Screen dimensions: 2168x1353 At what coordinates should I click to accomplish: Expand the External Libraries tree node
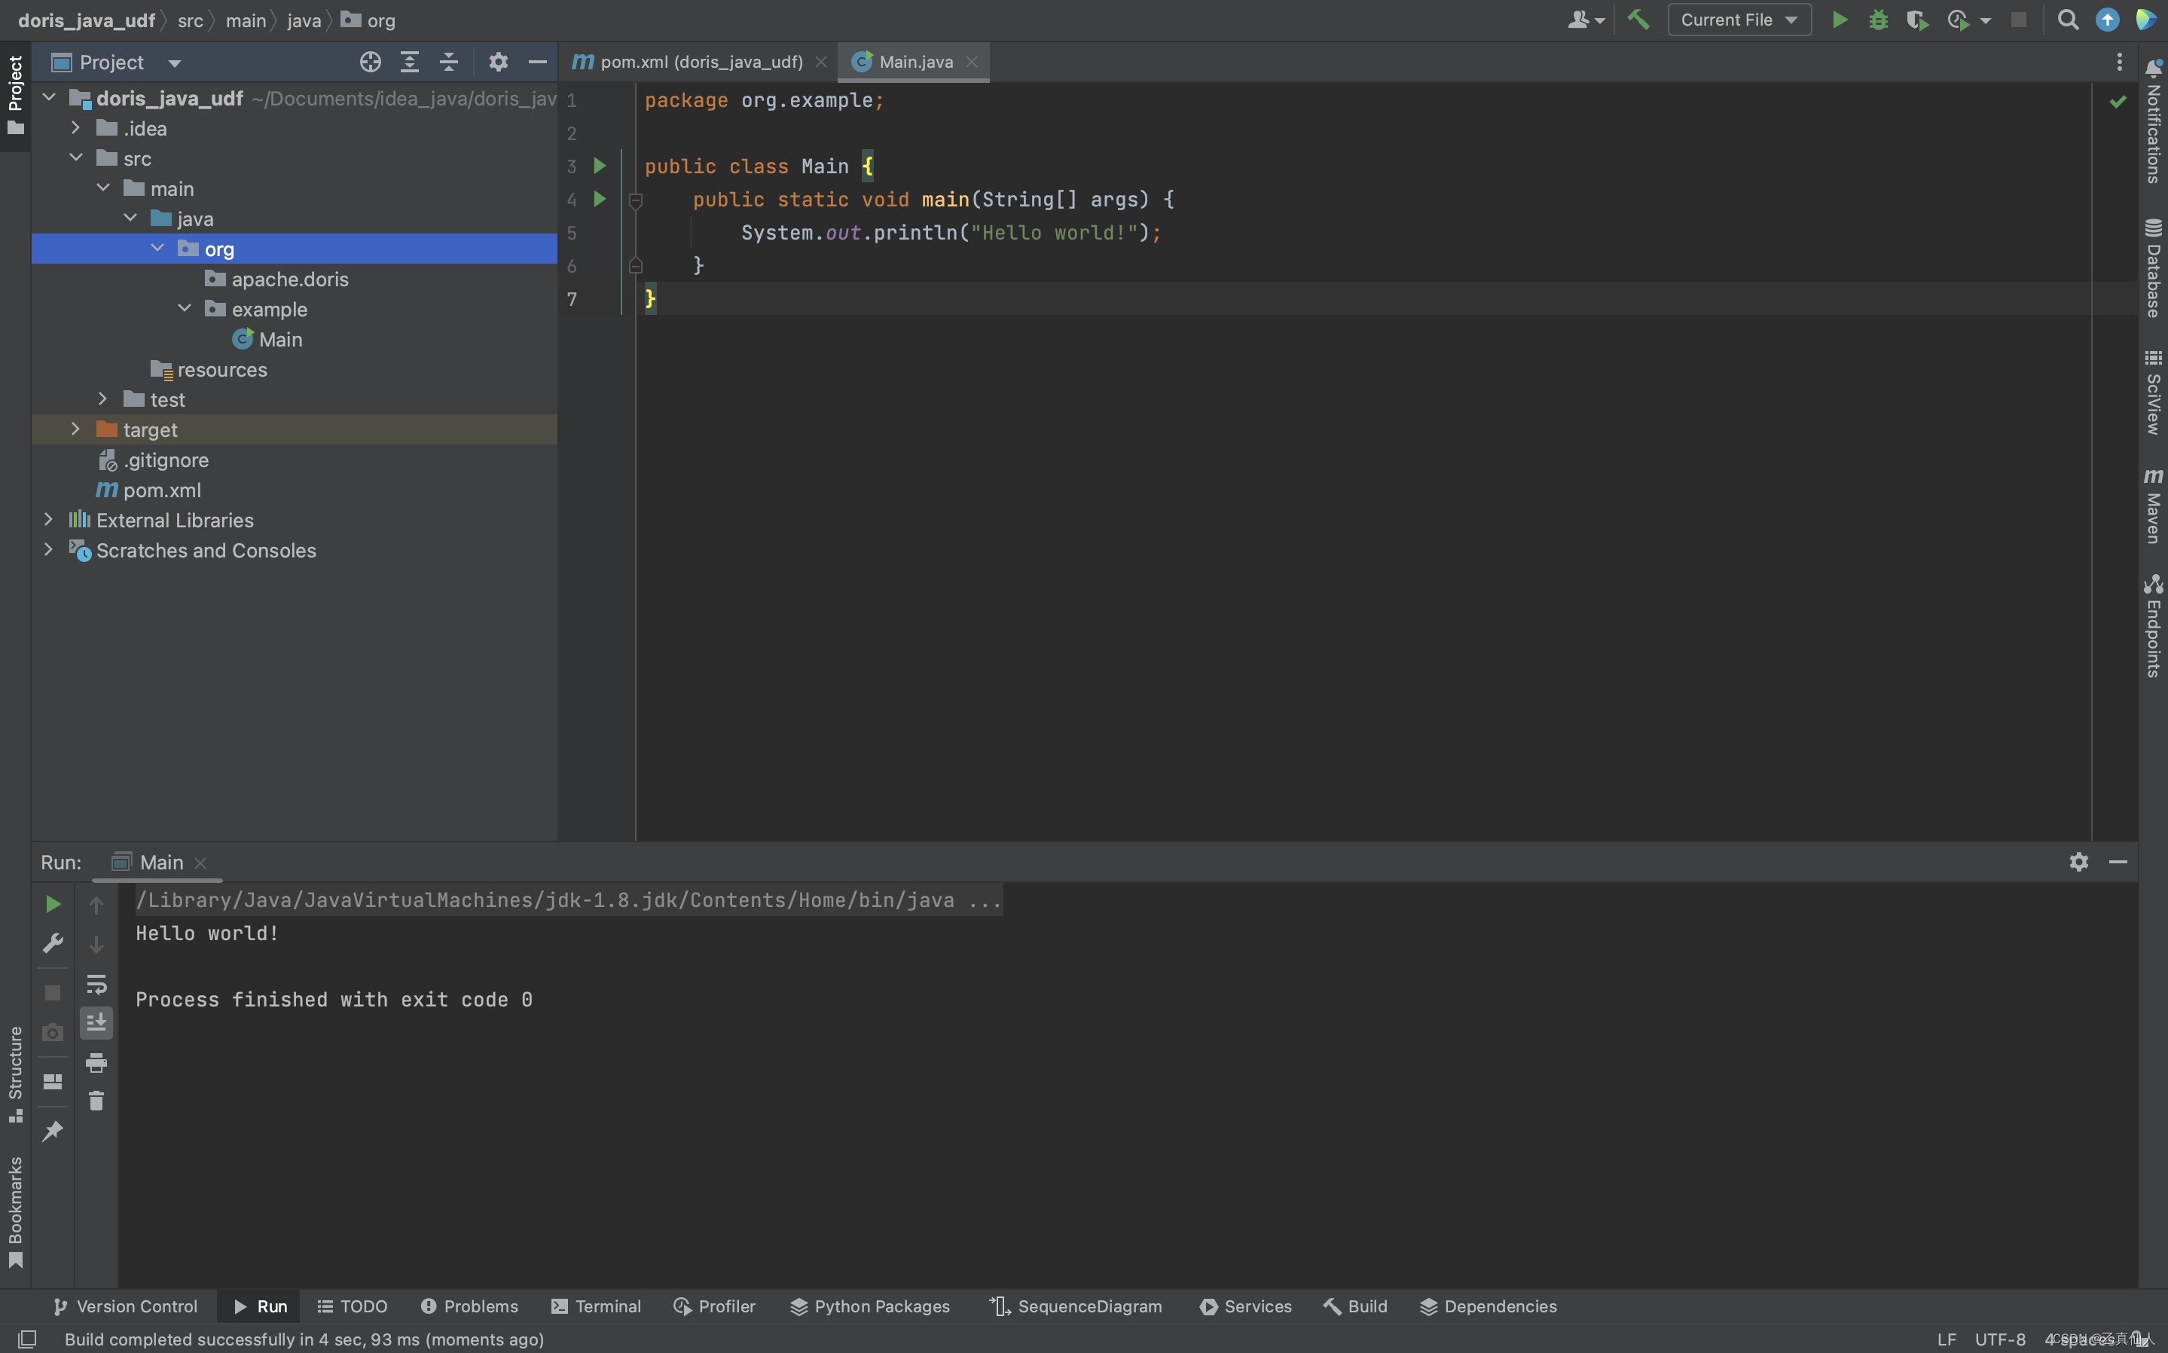47,518
